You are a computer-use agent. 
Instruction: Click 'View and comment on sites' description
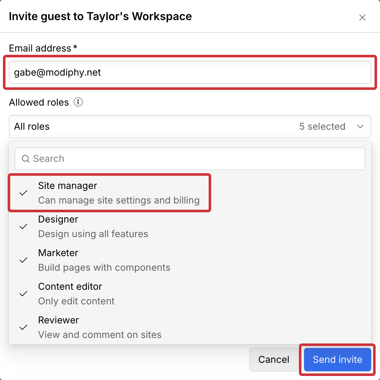(x=100, y=335)
